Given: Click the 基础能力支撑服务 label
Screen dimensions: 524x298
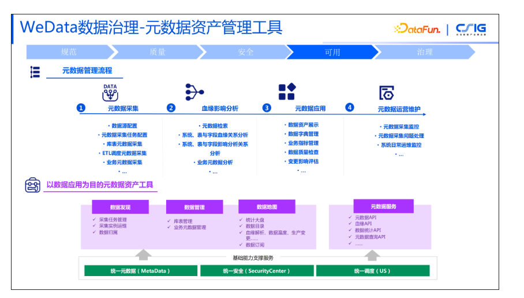Looking at the screenshot, I should pos(253,258).
